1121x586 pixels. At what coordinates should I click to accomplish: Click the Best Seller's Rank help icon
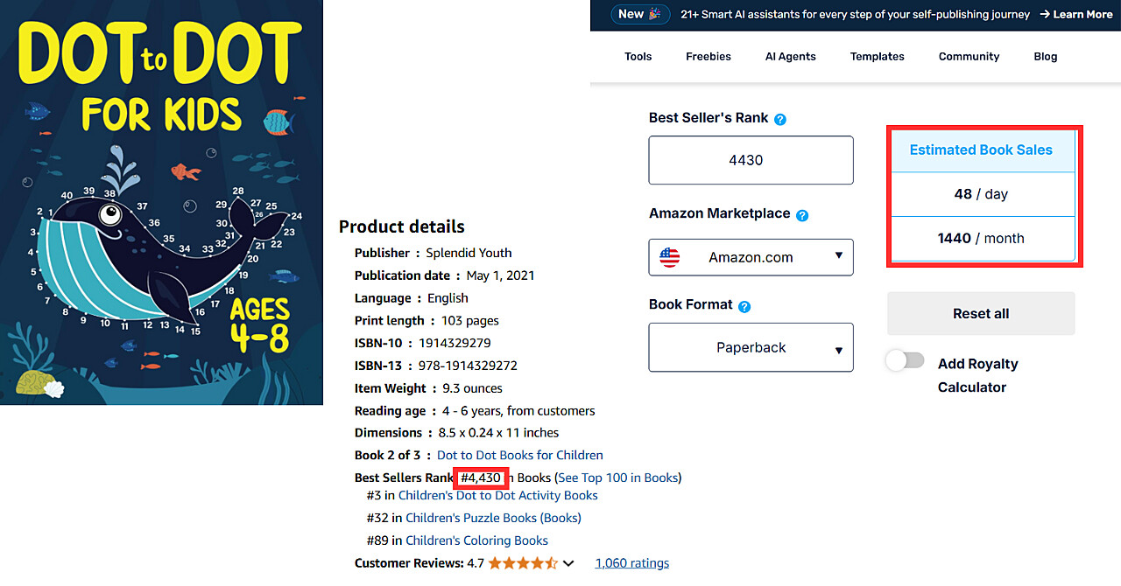(x=780, y=119)
